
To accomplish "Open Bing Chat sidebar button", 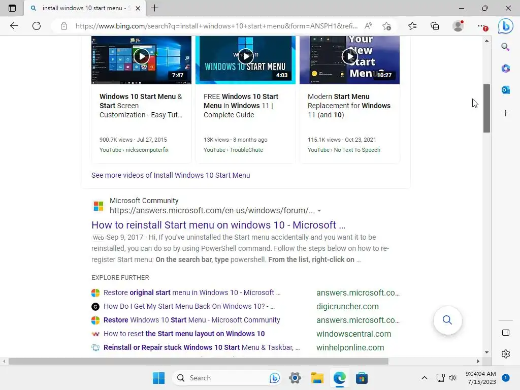I will (x=505, y=26).
